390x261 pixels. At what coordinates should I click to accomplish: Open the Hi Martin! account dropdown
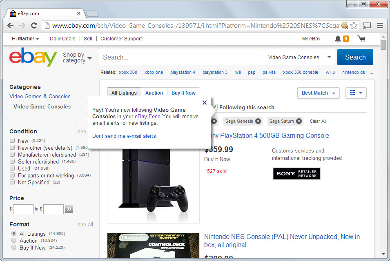(x=25, y=39)
